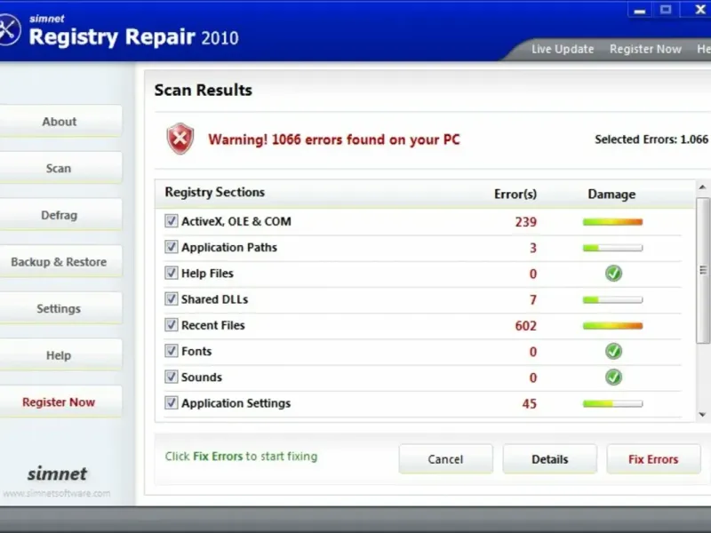
Task: Click the 45 error count
Action: point(529,403)
